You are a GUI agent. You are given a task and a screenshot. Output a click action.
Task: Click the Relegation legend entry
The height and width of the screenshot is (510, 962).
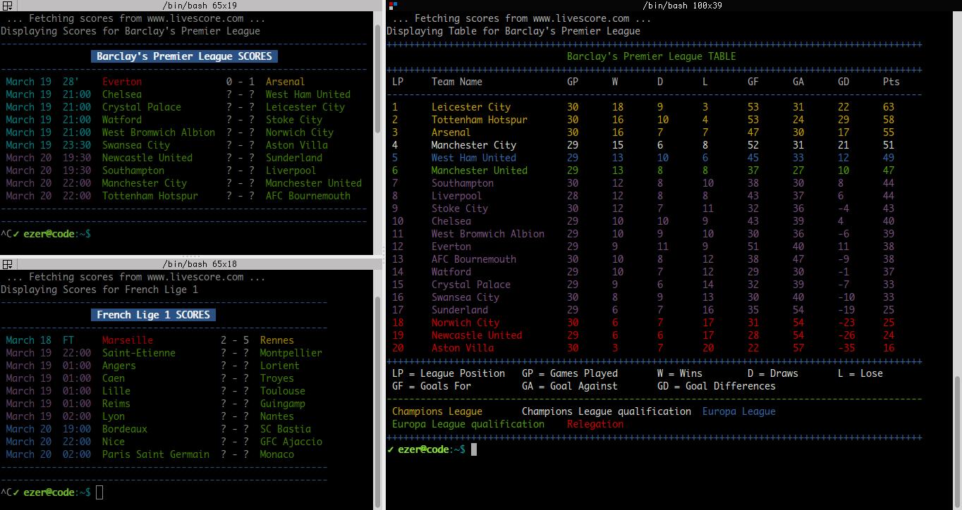point(595,424)
